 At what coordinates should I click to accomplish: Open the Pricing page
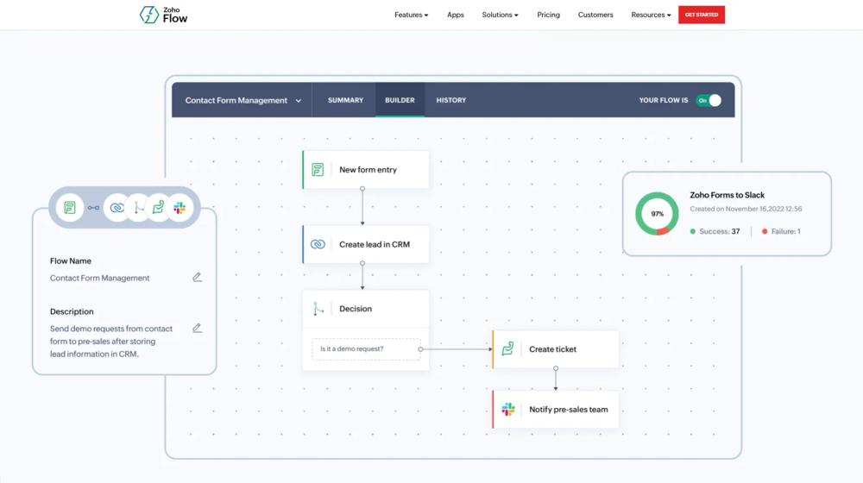point(548,15)
